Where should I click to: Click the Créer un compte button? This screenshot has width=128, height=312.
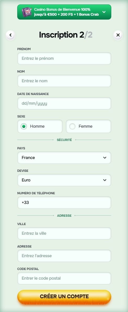click(x=64, y=297)
